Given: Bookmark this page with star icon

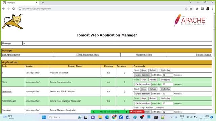Looking at the screenshot, I should pyautogui.click(x=191, y=9).
